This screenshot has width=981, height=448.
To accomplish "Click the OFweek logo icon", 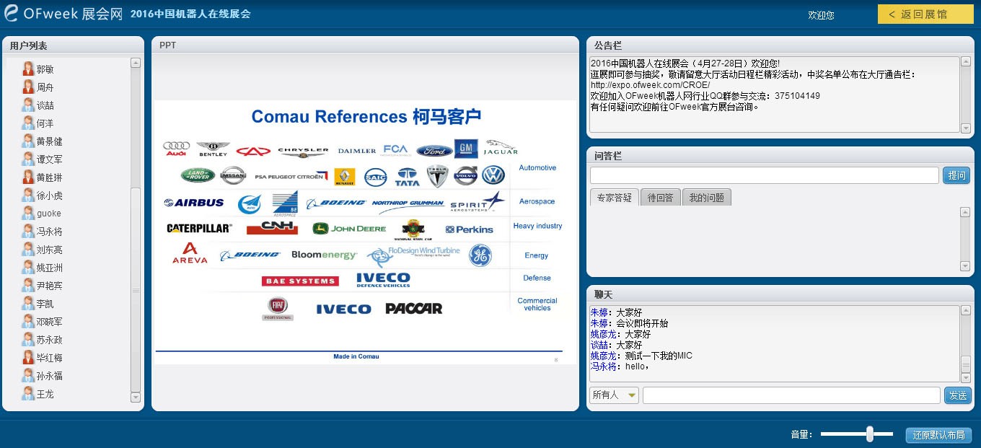I will (11, 13).
